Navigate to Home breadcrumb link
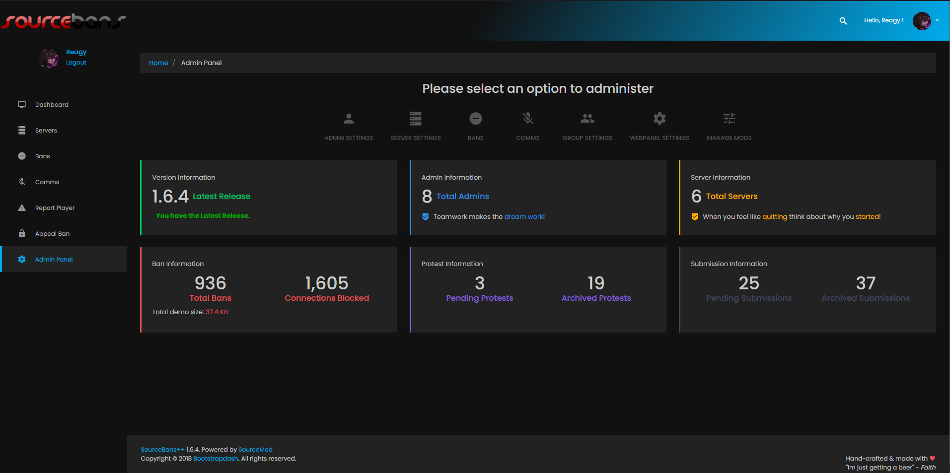 coord(158,63)
